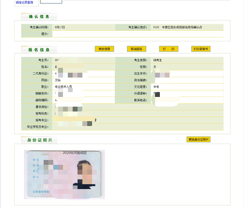The width and height of the screenshot is (244, 208).
Task: Click the 打印承诺书 button
Action: click(201, 49)
